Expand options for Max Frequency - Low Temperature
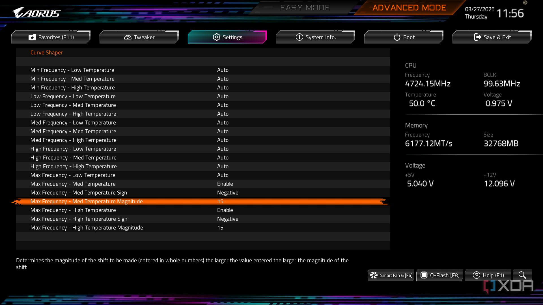This screenshot has height=305, width=543. (x=223, y=175)
